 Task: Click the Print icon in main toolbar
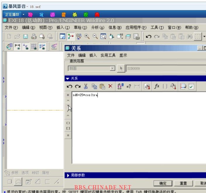point(34,37)
